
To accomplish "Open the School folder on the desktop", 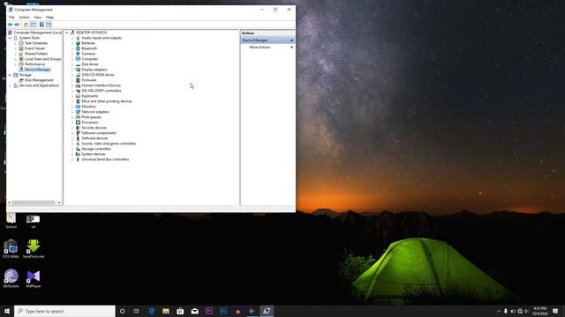I will (11, 220).
